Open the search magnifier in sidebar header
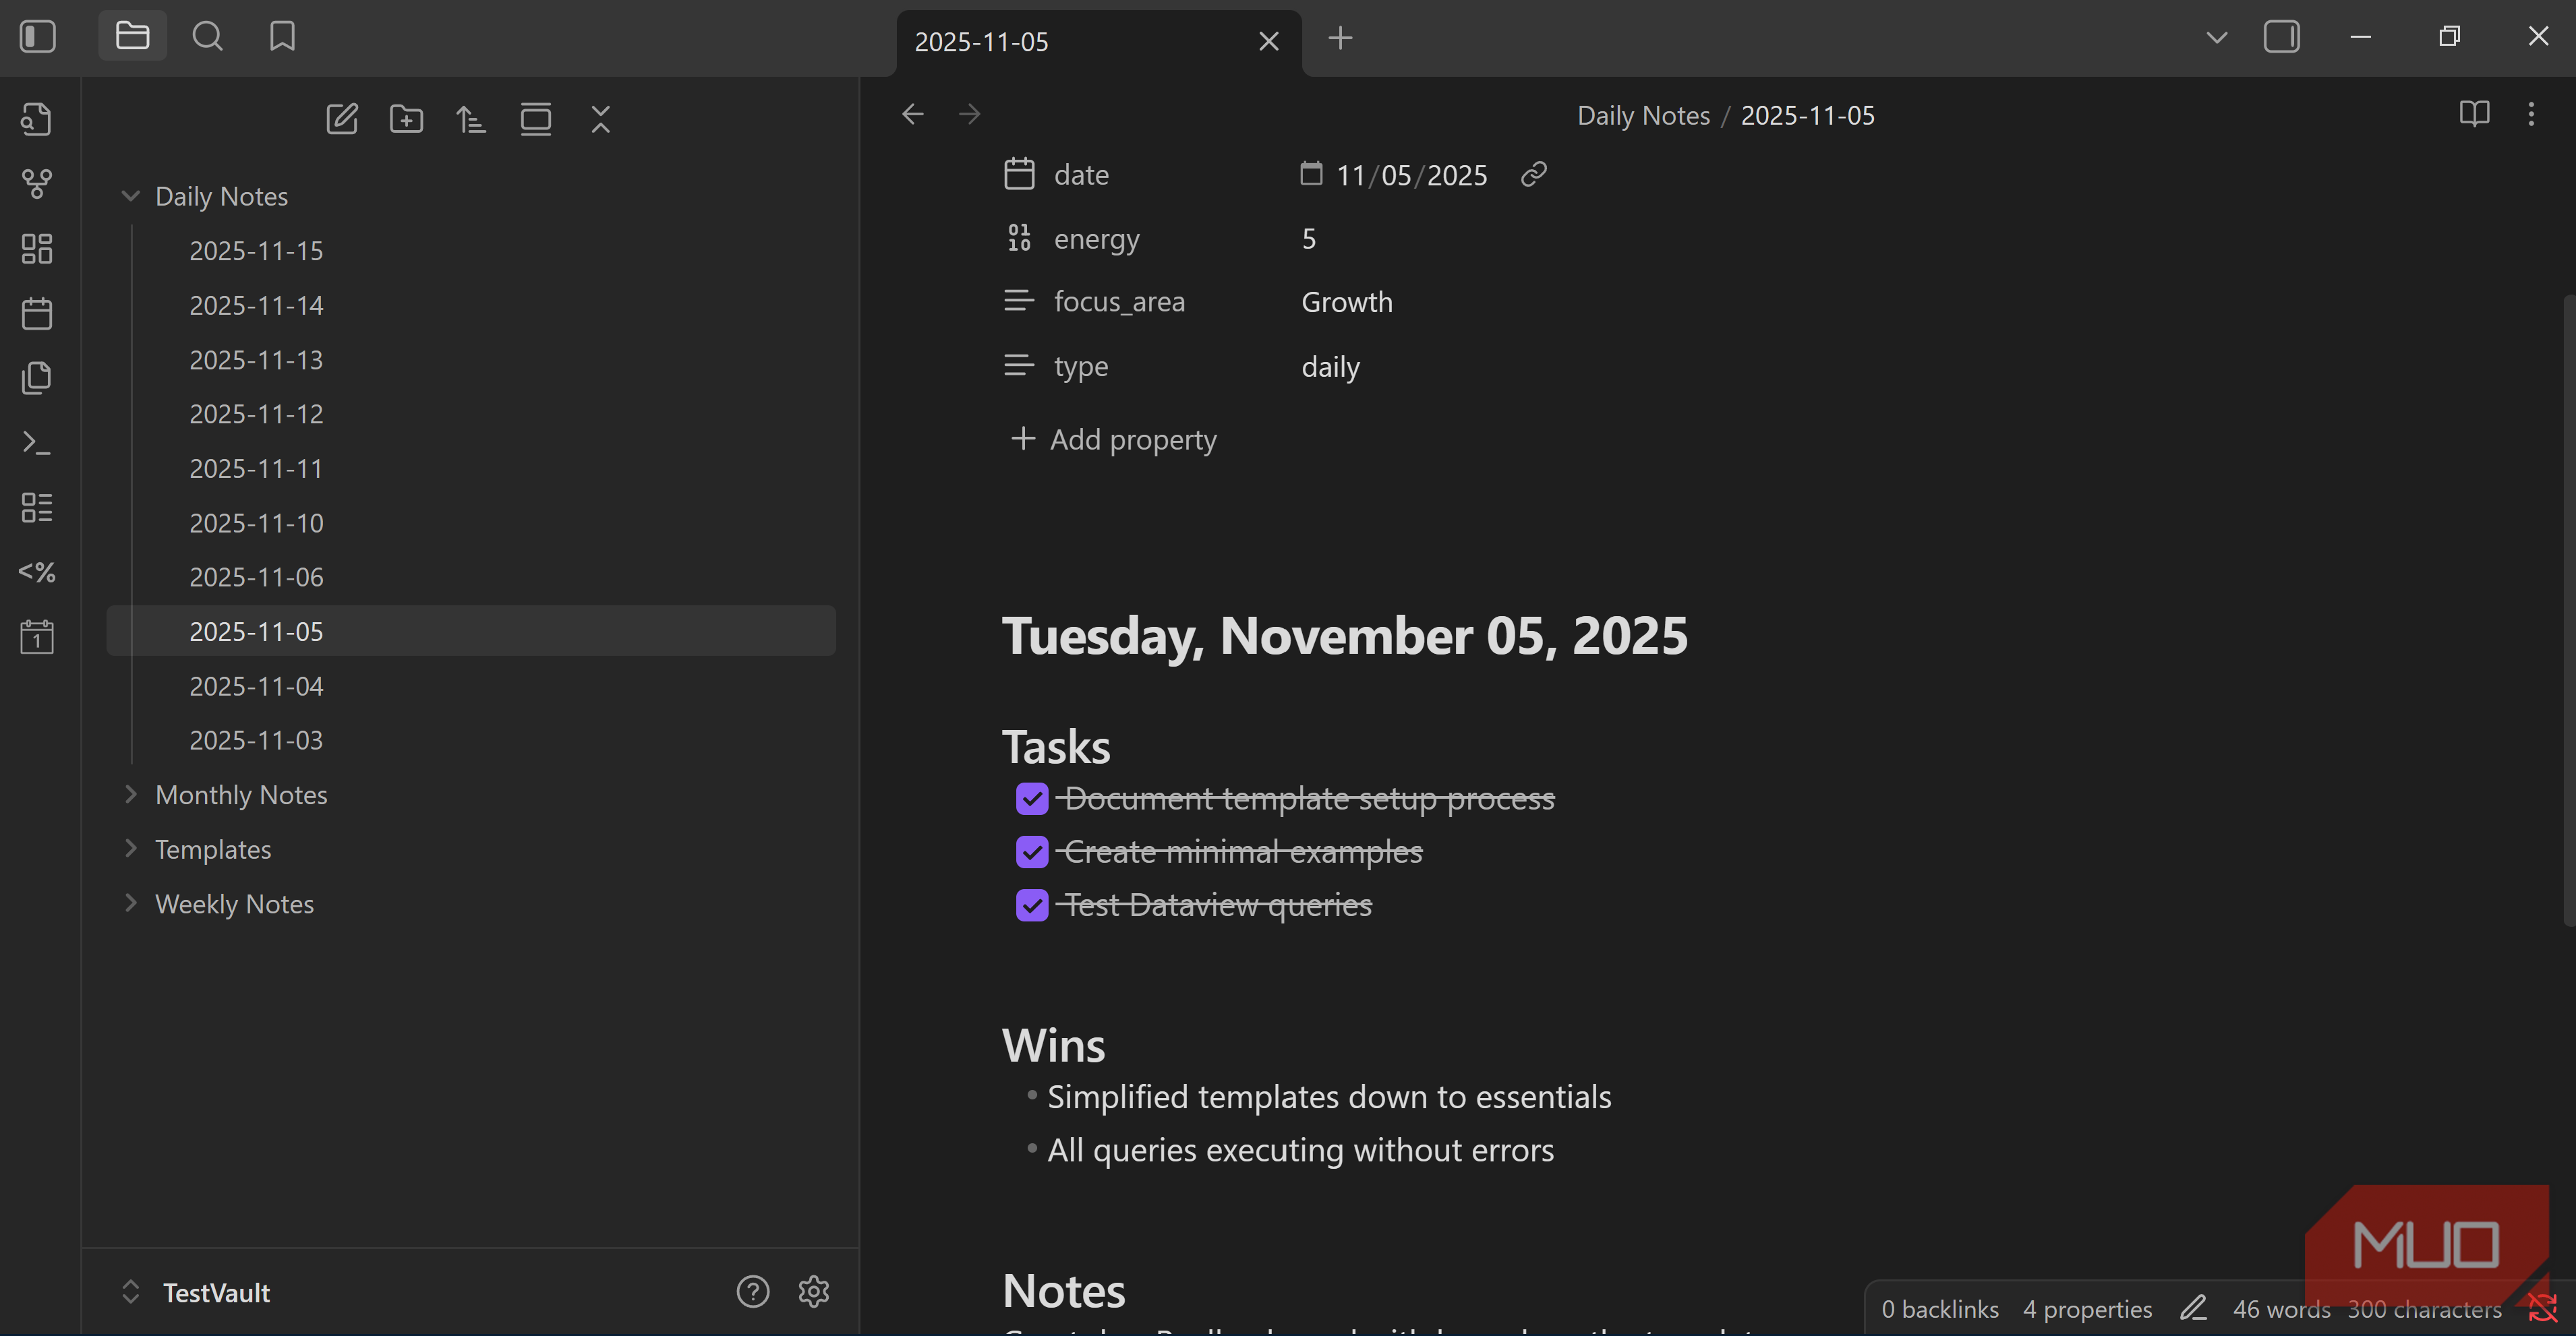Screen dimensions: 2576x1336 [x=207, y=37]
